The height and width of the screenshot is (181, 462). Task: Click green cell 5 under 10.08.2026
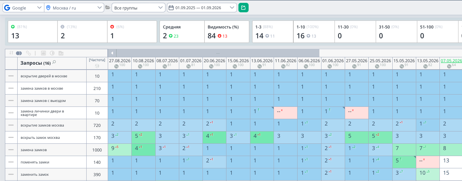point(143,137)
